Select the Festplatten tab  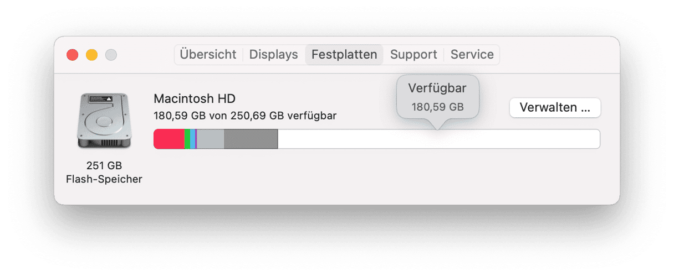pyautogui.click(x=344, y=55)
